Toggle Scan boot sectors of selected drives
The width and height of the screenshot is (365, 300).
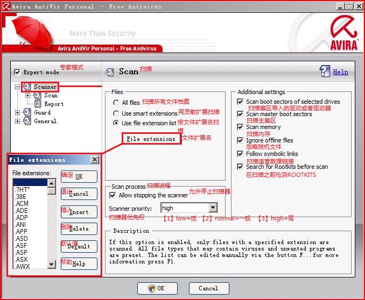[x=240, y=102]
